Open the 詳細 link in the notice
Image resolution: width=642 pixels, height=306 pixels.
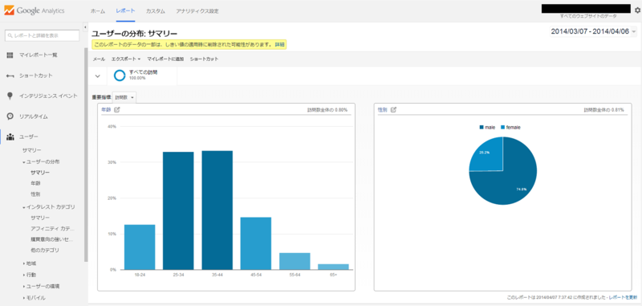279,44
